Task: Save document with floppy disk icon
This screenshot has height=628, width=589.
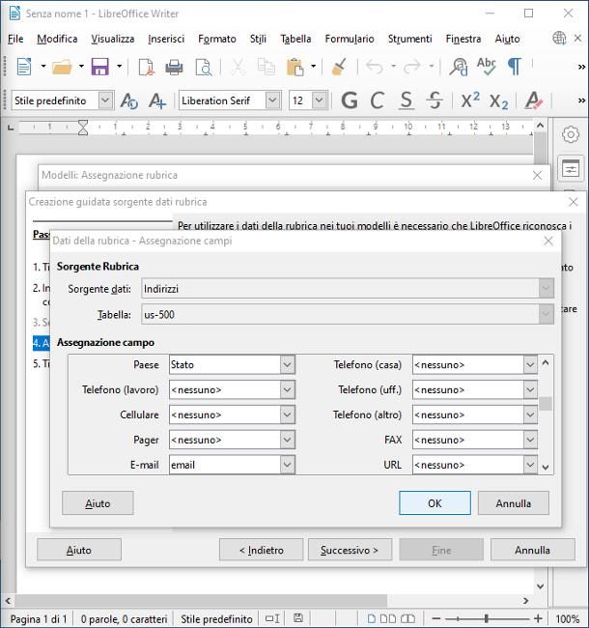Action: pyautogui.click(x=100, y=67)
